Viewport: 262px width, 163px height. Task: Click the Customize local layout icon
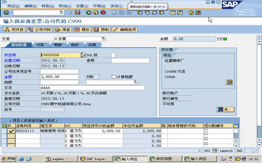point(198,13)
